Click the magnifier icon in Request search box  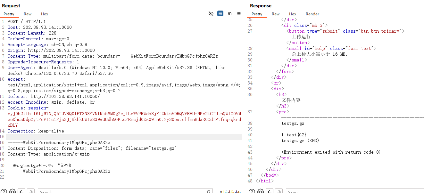click(x=209, y=192)
